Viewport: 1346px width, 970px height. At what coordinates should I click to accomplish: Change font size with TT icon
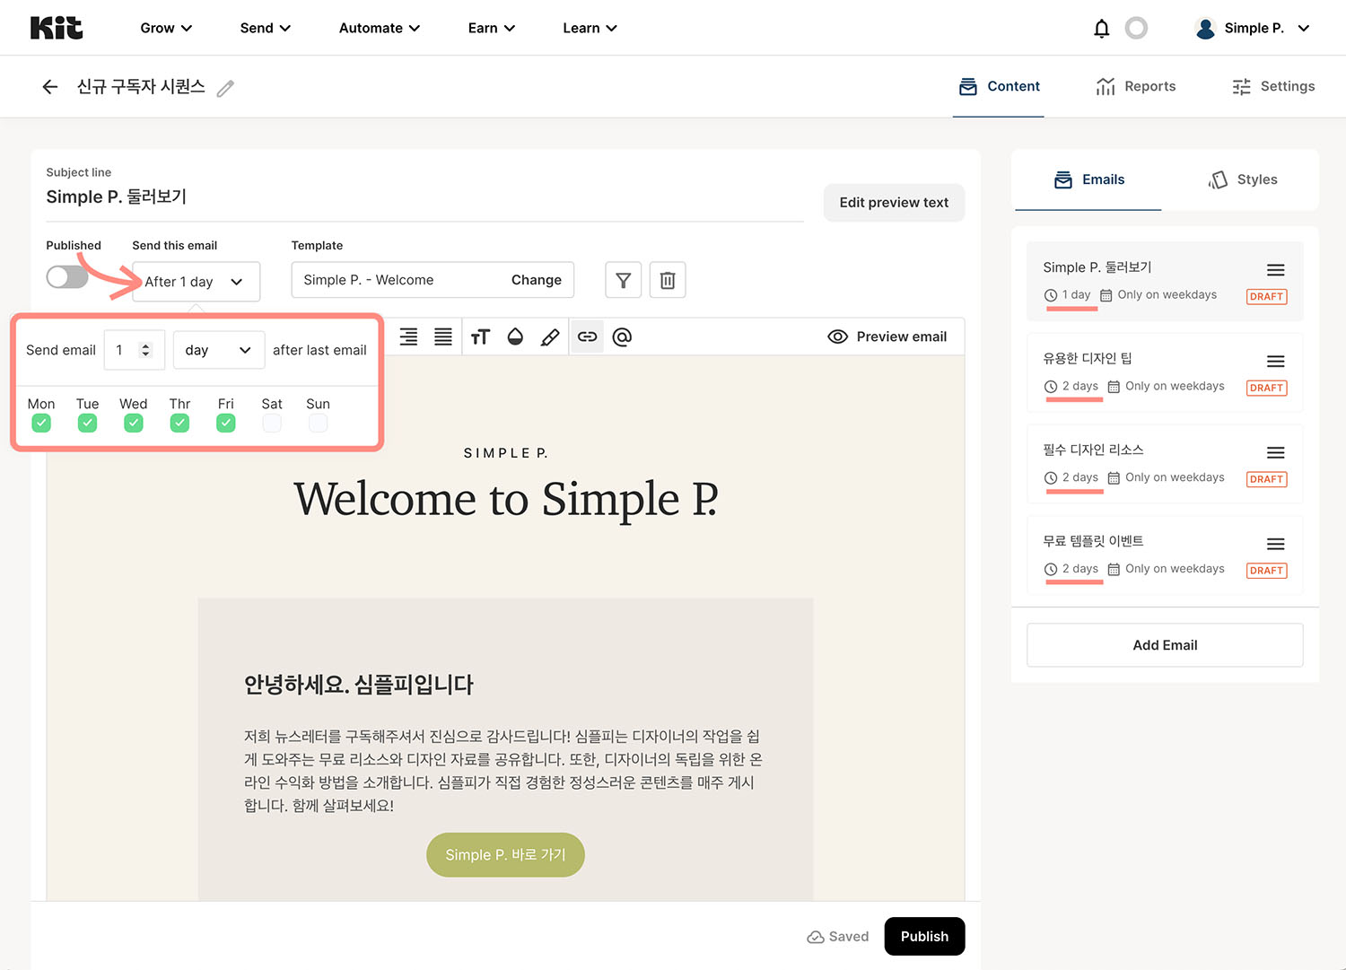(x=480, y=336)
